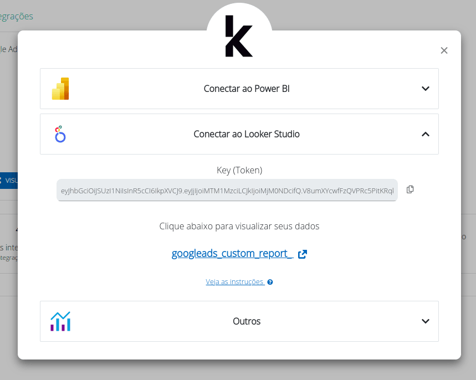The width and height of the screenshot is (476, 380).
Task: Click the partially hidden blue VISU button
Action: (9, 180)
